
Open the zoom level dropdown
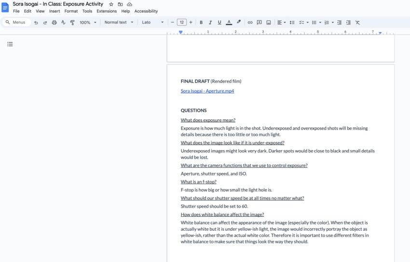88,23
